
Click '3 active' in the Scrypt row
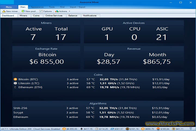click(x=72, y=112)
